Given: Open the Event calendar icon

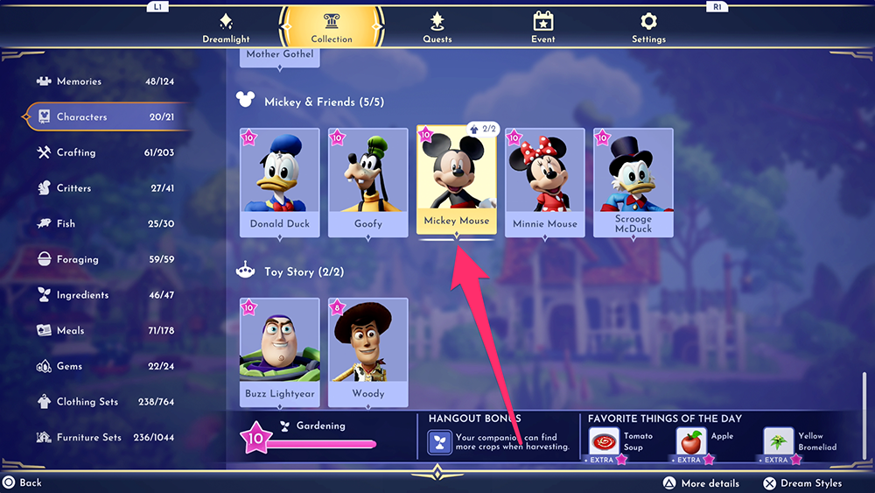Looking at the screenshot, I should 543,21.
